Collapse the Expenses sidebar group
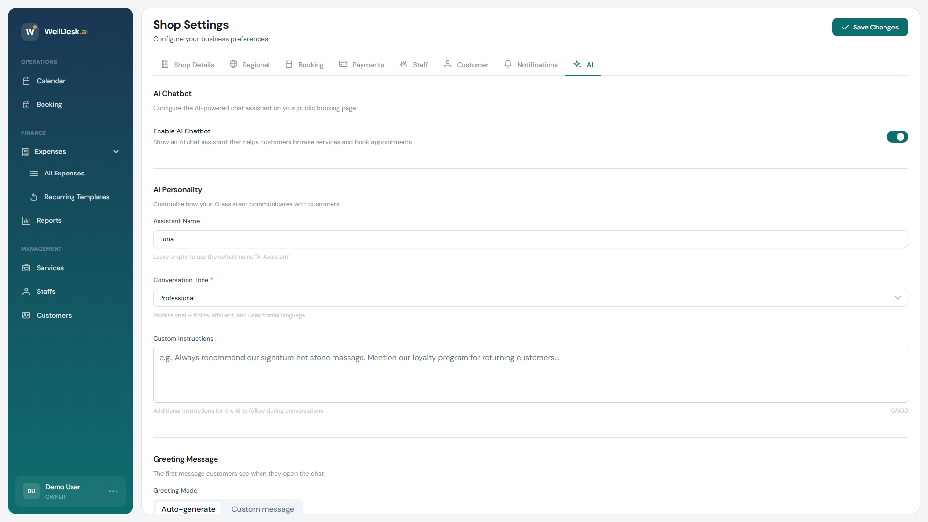928x522 pixels. click(116, 151)
